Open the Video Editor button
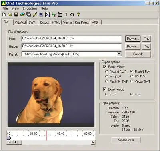Viewport: 160px width, 151px height. click(126, 140)
